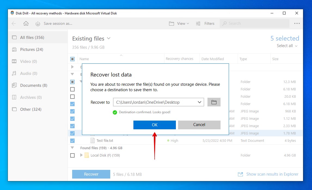This screenshot has height=190, width=312.
Task: Toggle the 12.3 MB folder row checkbox
Action: 72,82
